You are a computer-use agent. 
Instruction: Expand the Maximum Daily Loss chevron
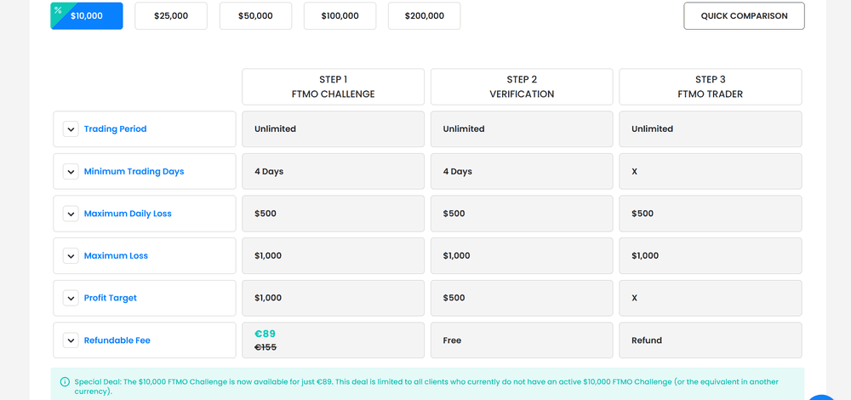71,214
